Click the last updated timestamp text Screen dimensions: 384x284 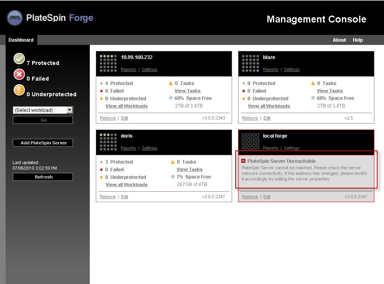coord(34,168)
